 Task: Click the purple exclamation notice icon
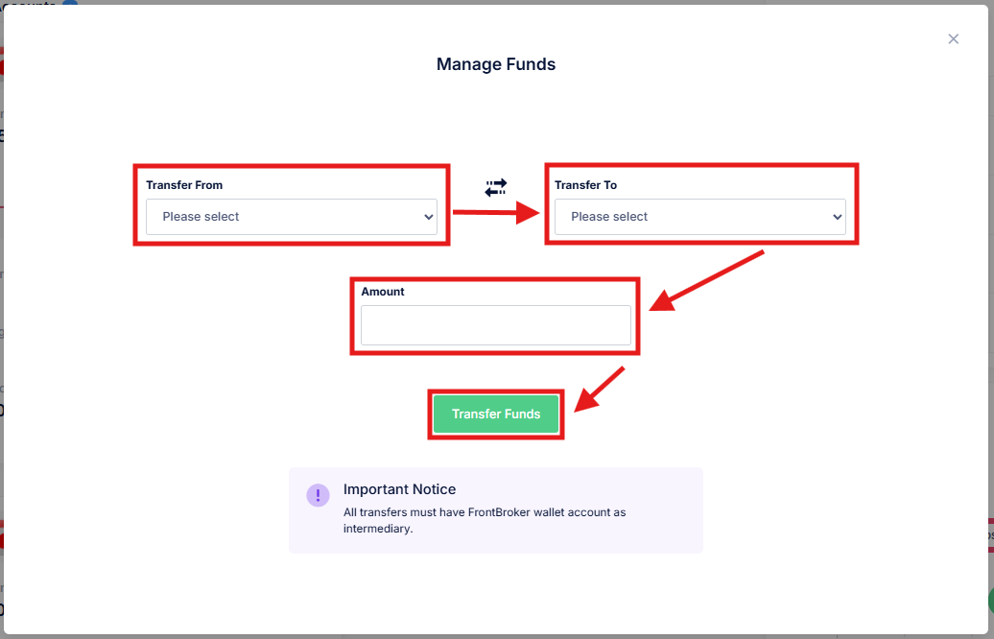(x=318, y=495)
